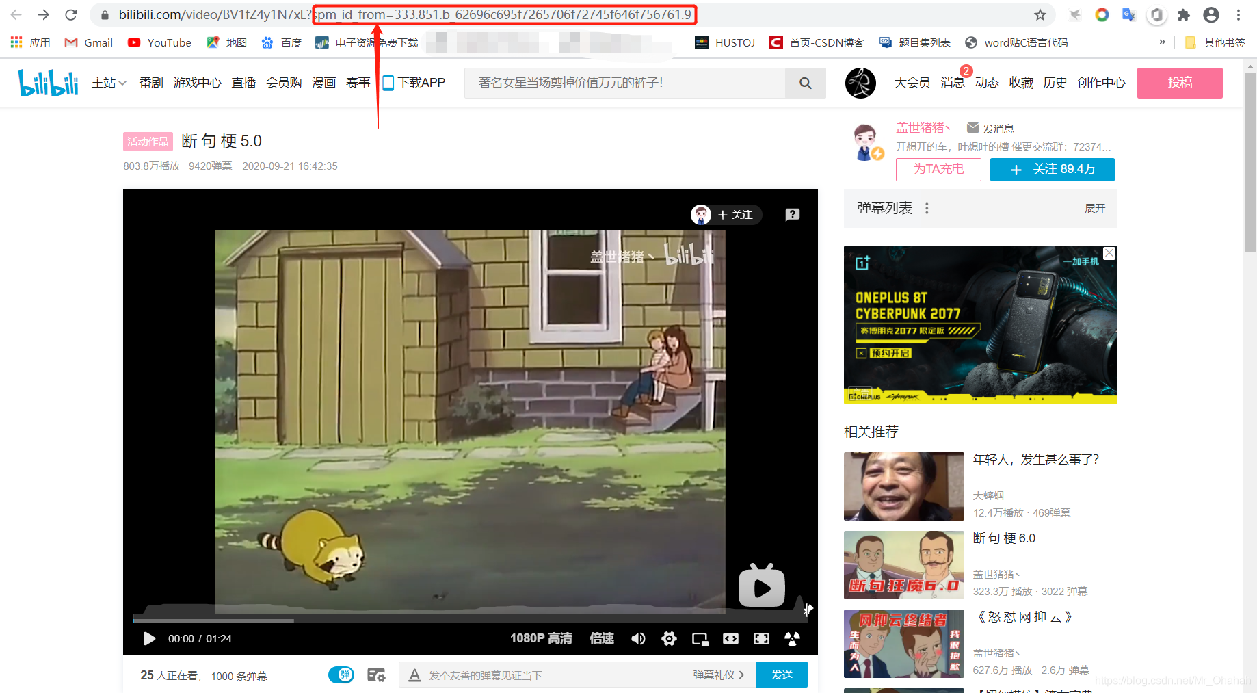Click the browser back arrow
The image size is (1257, 693).
pyautogui.click(x=16, y=14)
